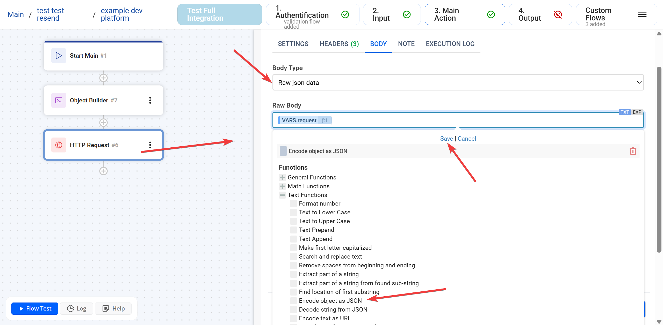Click the Save link
The height and width of the screenshot is (325, 663).
446,139
